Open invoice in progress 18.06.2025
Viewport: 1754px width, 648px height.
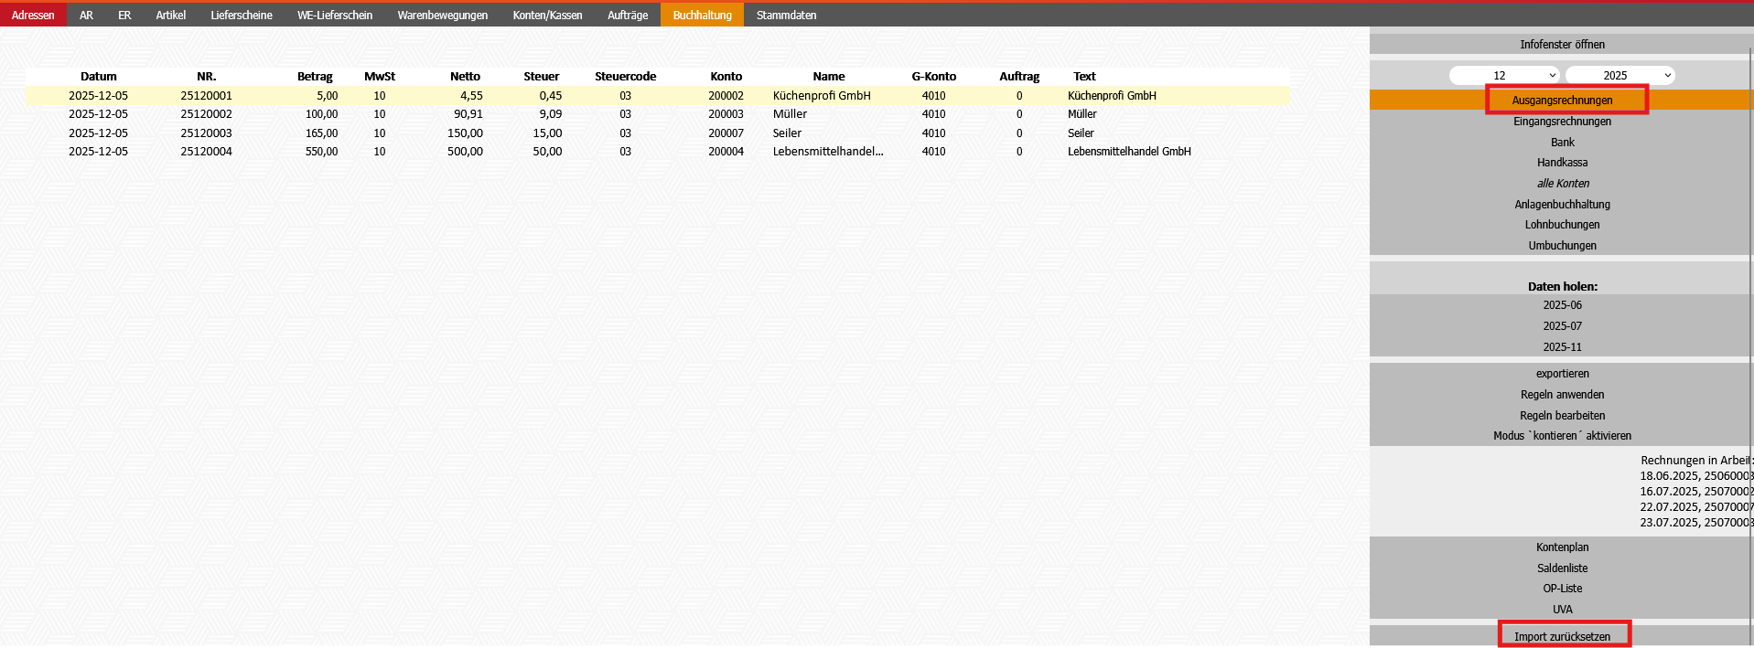coord(1695,476)
